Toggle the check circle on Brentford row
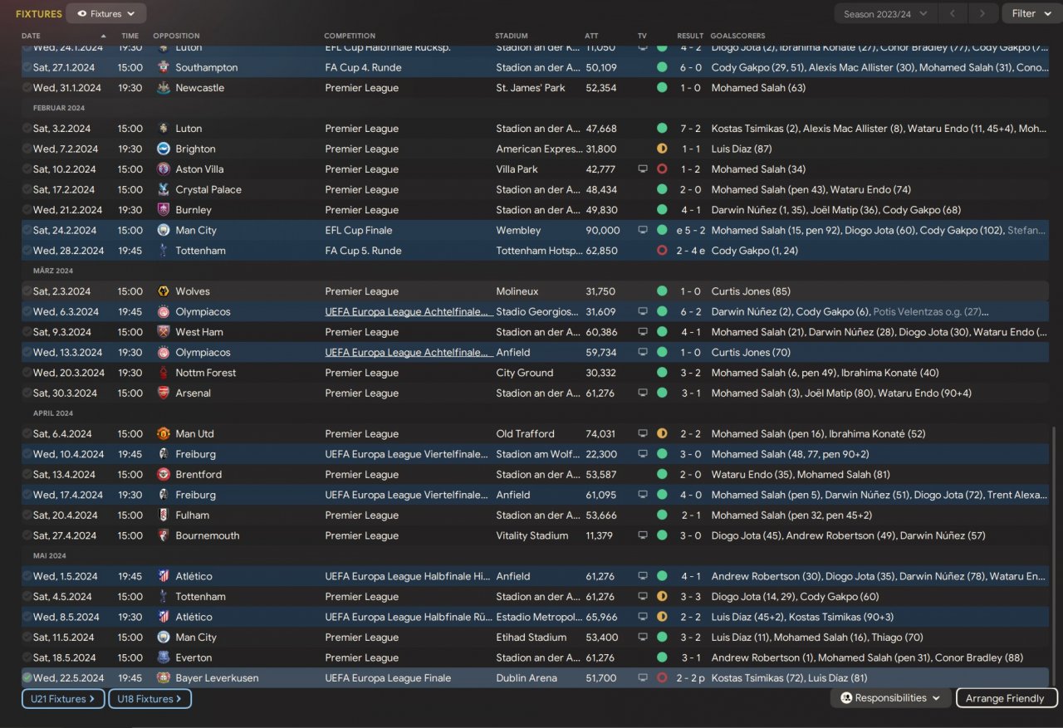Image resolution: width=1063 pixels, height=728 pixels. [27, 475]
